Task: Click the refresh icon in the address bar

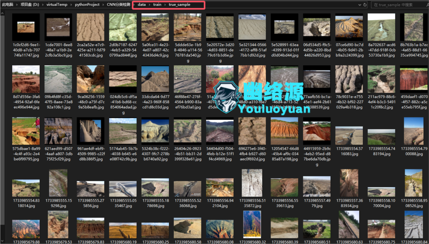Action: click(x=365, y=5)
